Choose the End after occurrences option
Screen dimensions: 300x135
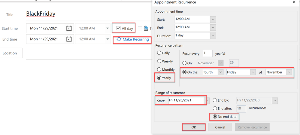(x=215, y=108)
